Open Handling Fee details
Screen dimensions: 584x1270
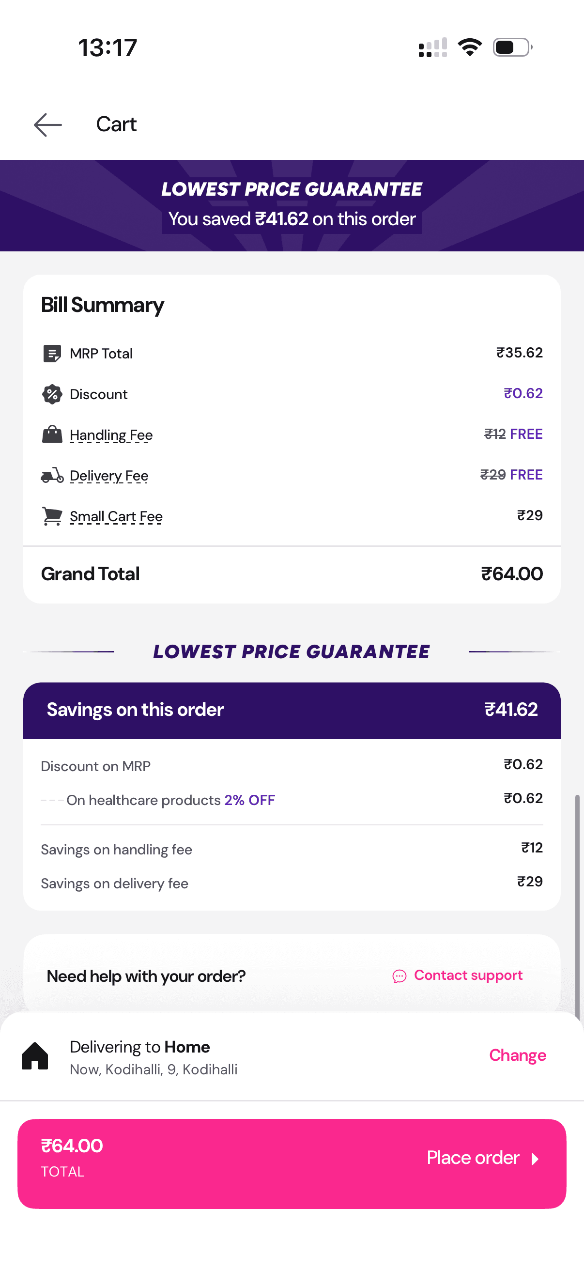tap(111, 435)
